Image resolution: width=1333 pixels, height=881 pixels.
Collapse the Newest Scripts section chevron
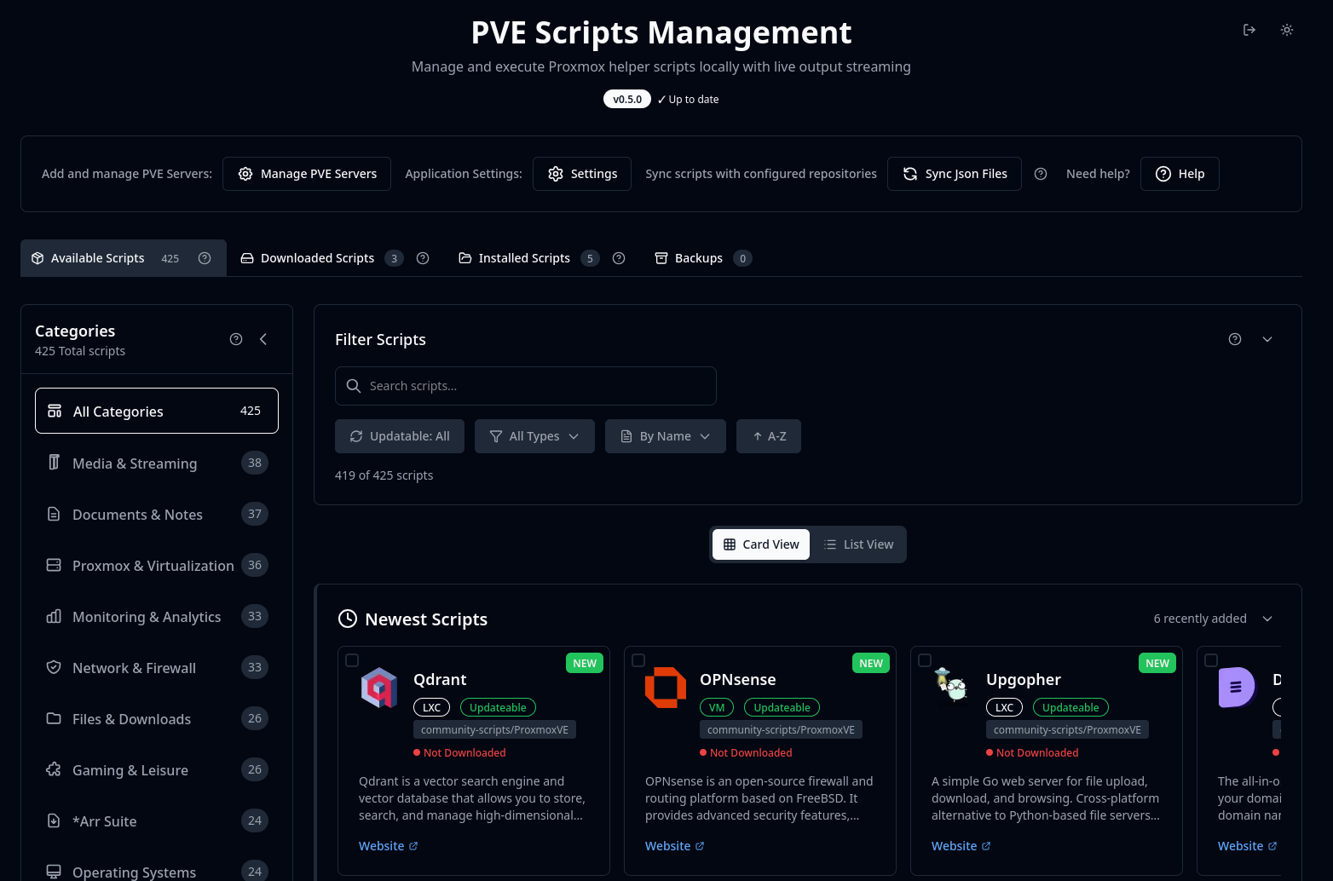pyautogui.click(x=1267, y=619)
